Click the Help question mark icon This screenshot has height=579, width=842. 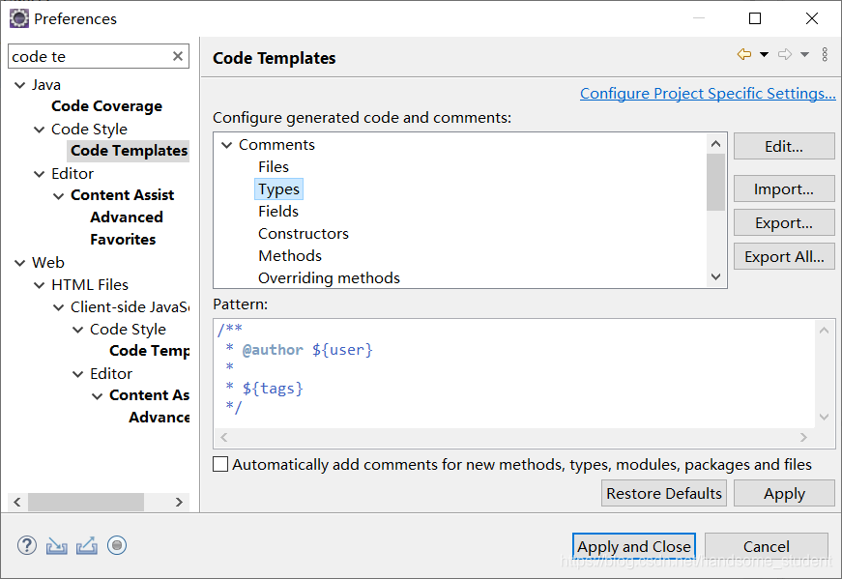tap(27, 545)
